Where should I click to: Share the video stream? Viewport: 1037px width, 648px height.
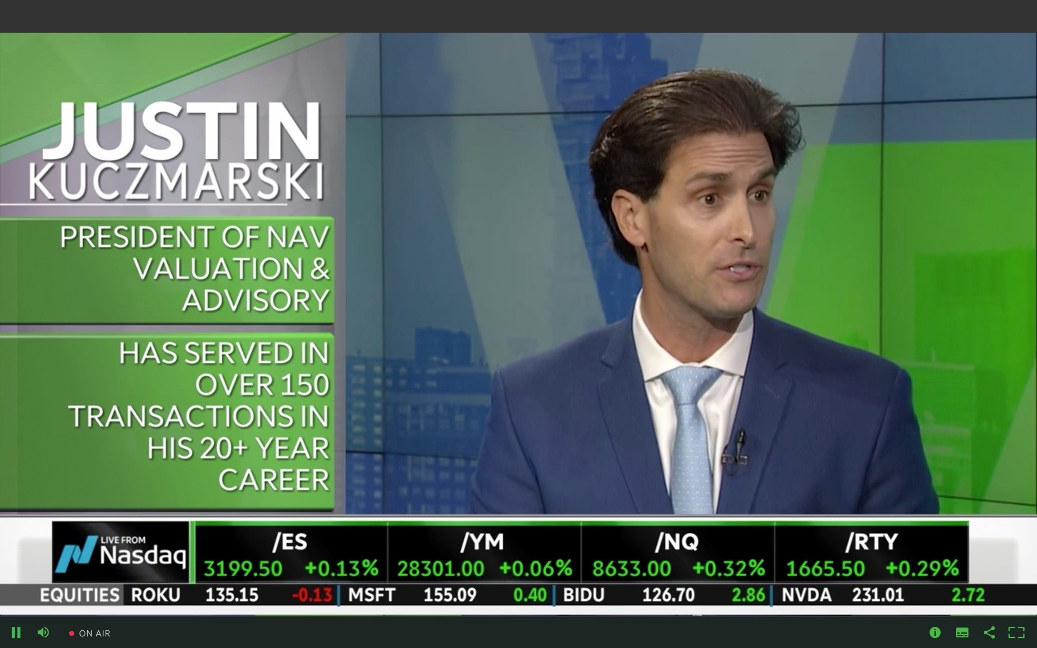click(x=989, y=632)
